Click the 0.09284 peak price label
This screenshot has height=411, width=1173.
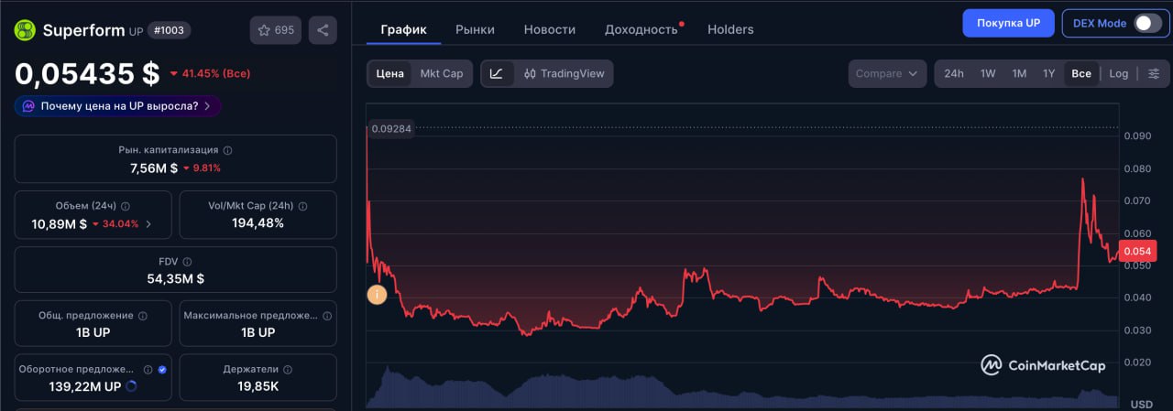[x=390, y=129]
